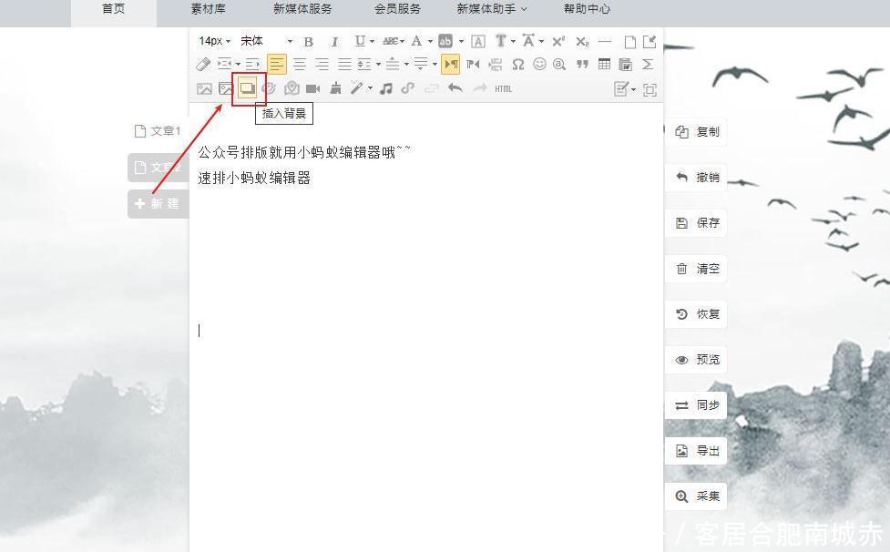Insert a special character with the Ω icon
This screenshot has height=552, width=890.
(x=518, y=64)
